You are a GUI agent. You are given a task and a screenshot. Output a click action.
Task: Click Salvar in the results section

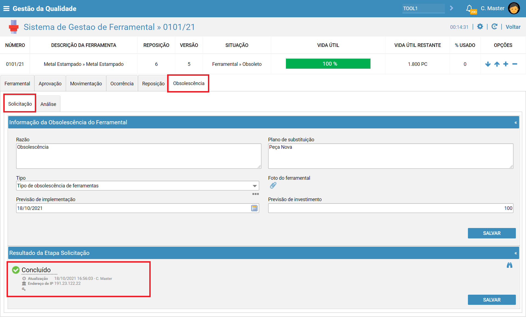(x=491, y=300)
